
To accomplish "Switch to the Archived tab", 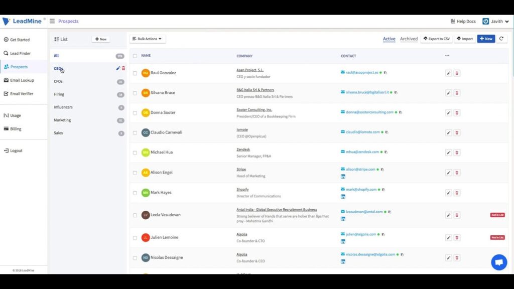I will click(409, 39).
